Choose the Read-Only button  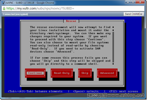coord(62,73)
